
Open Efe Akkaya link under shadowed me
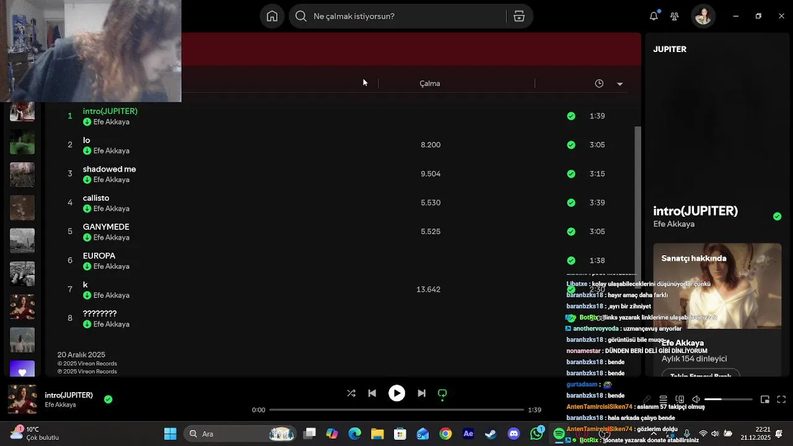point(112,180)
